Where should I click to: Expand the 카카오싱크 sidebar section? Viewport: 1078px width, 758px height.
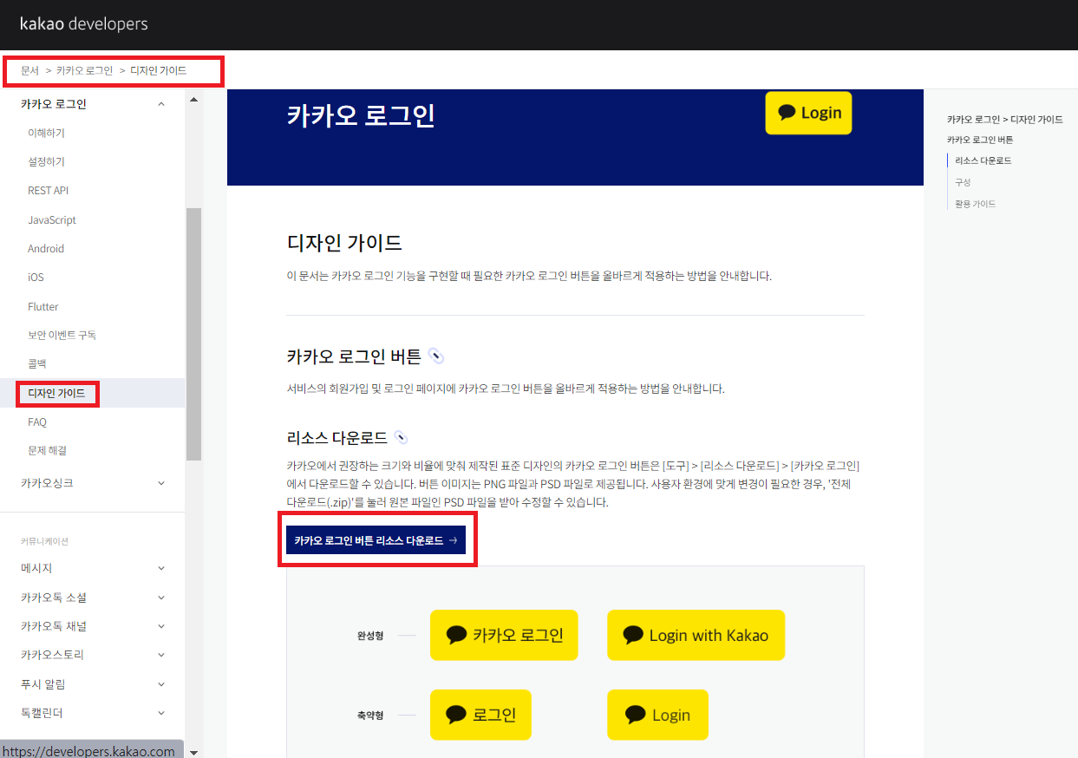point(161,483)
